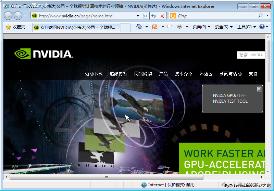Click the 技术介绍 navigation link

coord(184,74)
